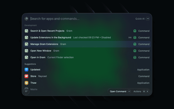Click Gram icon on Update Extensions in the Background row
This screenshot has width=174, height=109.
tap(26, 38)
